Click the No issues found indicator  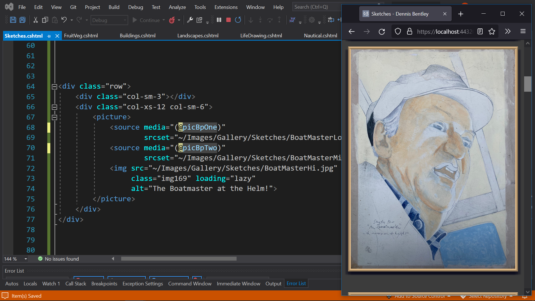(x=59, y=259)
